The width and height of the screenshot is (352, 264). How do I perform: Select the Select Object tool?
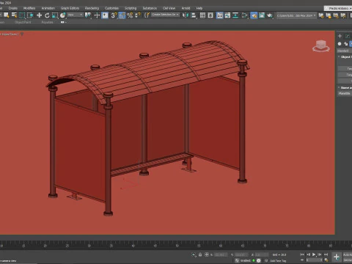pos(7,15)
